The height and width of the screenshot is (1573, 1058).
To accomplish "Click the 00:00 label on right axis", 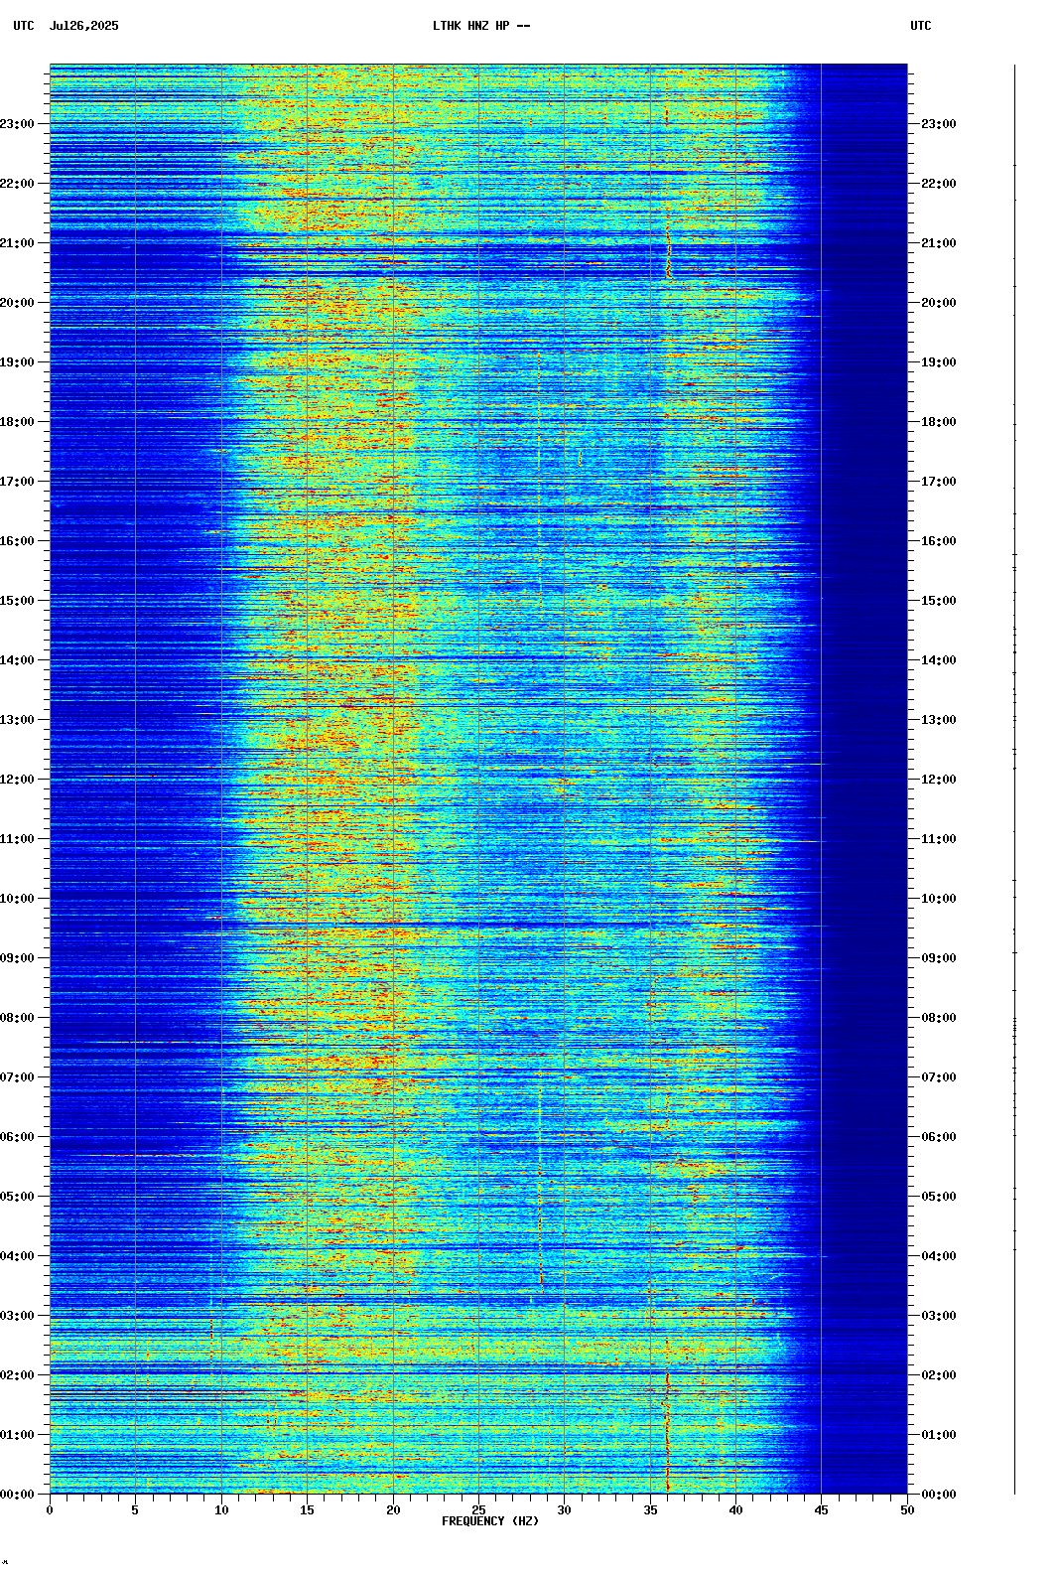I will point(939,1495).
